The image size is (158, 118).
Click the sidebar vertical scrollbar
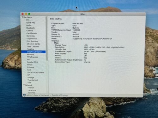[x=47, y=39]
